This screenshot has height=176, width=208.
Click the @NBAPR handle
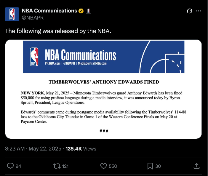(x=33, y=17)
